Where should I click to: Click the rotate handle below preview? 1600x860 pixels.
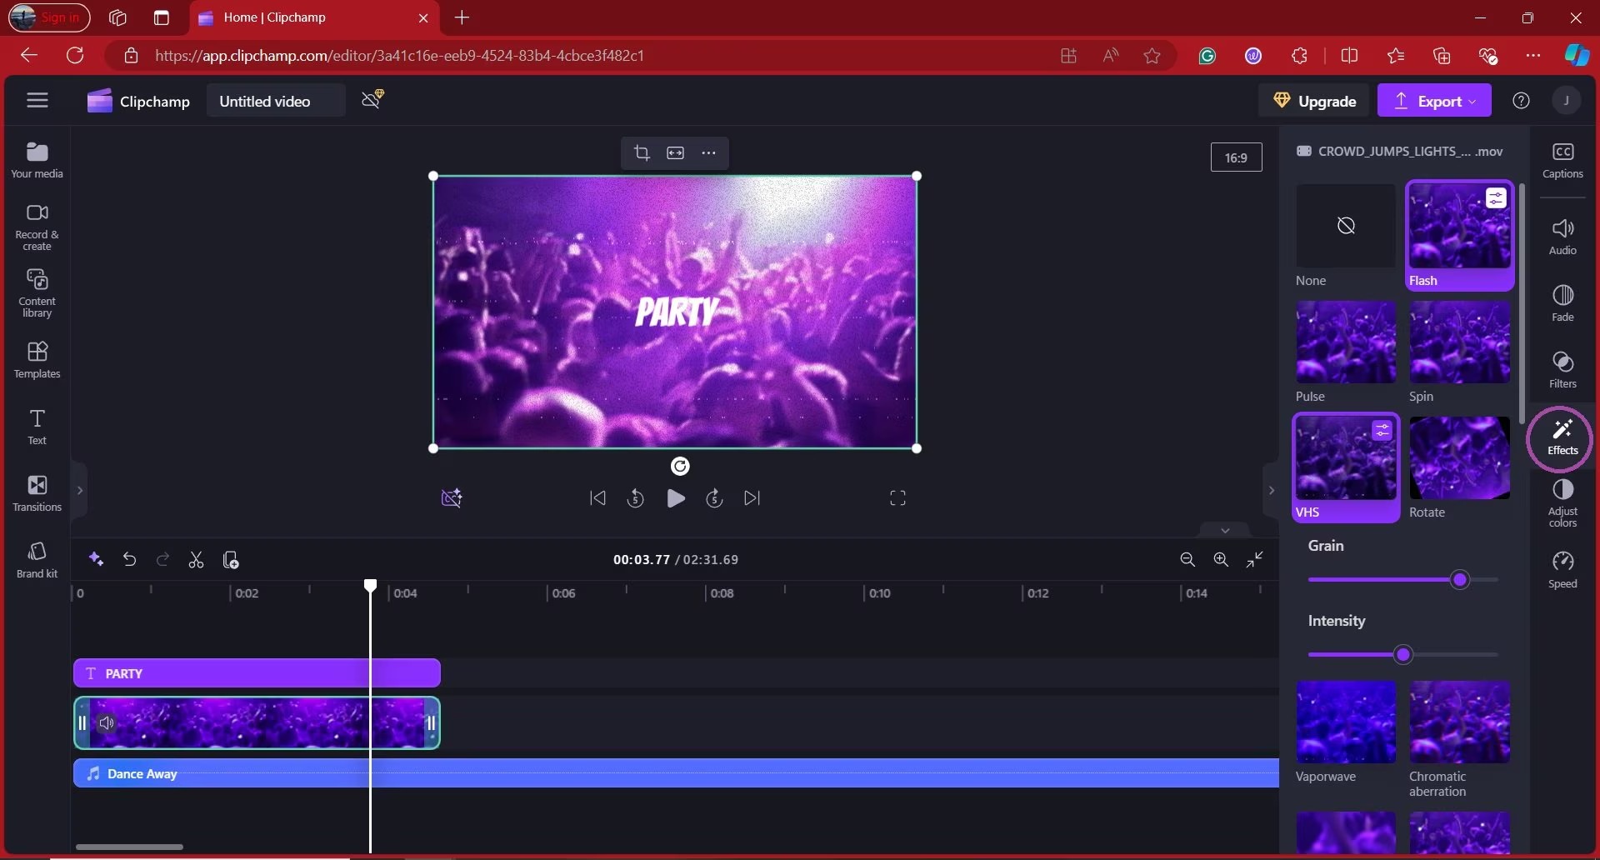[680, 466]
